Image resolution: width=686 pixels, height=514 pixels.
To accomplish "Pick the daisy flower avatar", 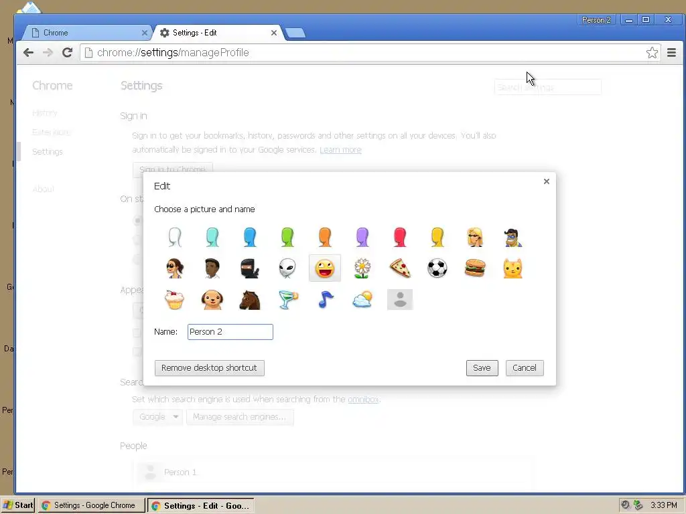I will coord(362,268).
